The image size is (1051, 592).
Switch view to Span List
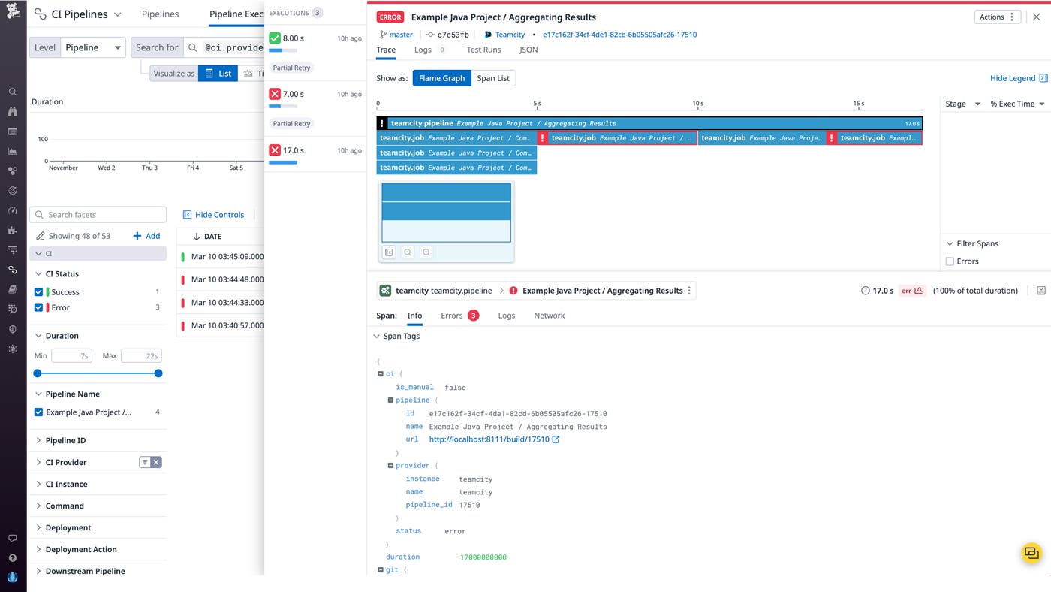pyautogui.click(x=493, y=78)
